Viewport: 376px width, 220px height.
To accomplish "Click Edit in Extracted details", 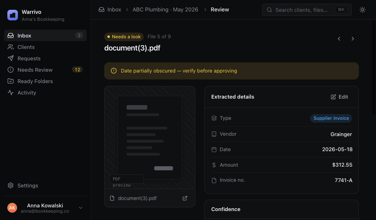I will click(339, 97).
